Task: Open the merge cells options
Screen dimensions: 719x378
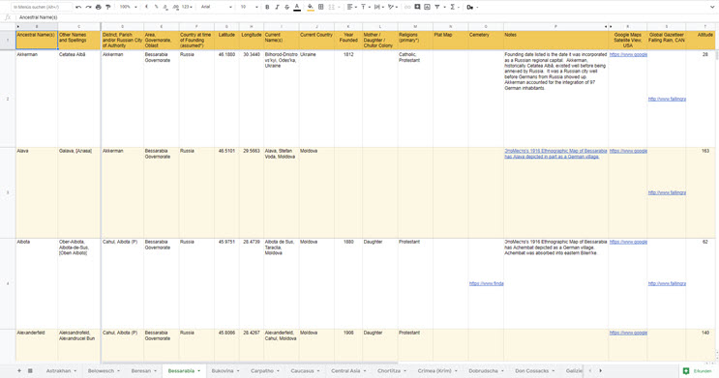Action: click(x=333, y=7)
